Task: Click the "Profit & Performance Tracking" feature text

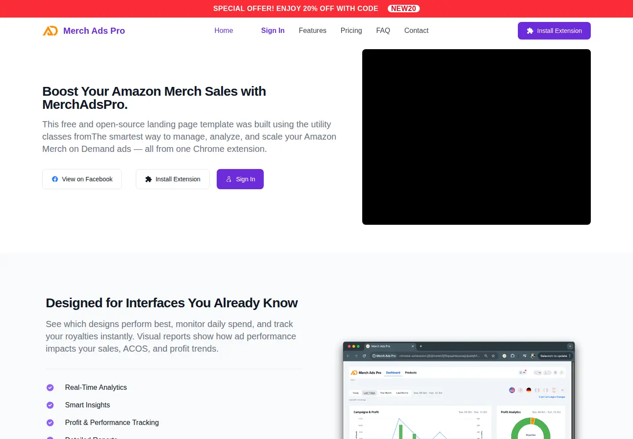Action: click(112, 423)
